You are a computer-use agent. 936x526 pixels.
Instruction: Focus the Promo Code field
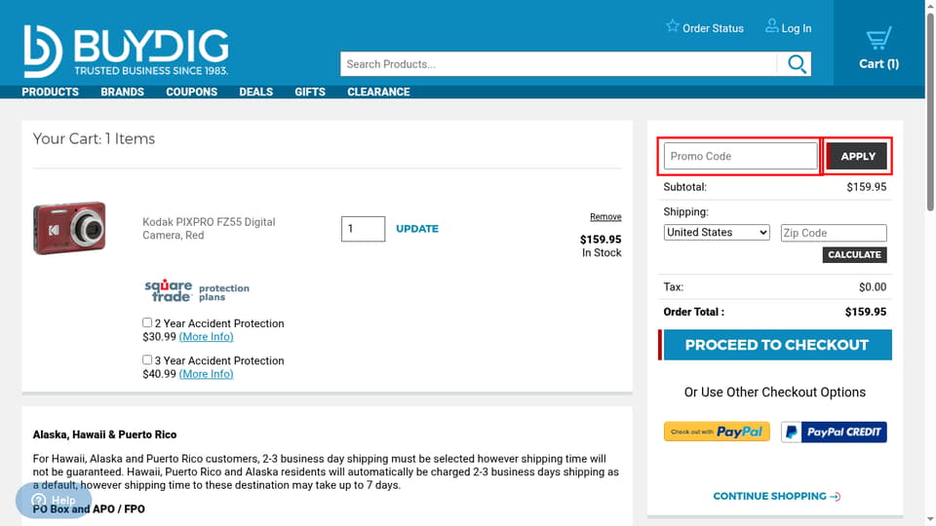pyautogui.click(x=740, y=156)
